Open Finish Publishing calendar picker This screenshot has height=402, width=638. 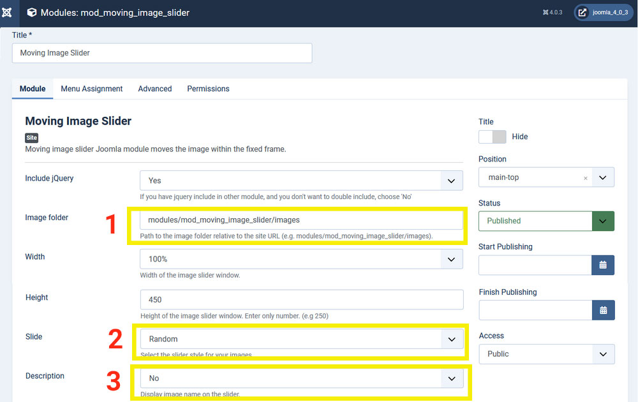pyautogui.click(x=602, y=310)
